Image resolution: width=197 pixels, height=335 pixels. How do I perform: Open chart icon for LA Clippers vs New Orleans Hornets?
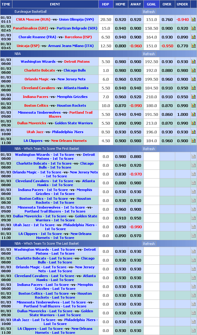(193, 141)
